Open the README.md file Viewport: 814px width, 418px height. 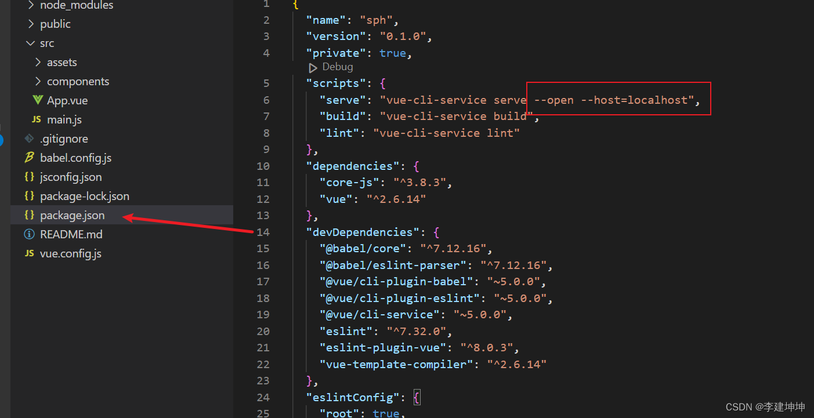(71, 234)
